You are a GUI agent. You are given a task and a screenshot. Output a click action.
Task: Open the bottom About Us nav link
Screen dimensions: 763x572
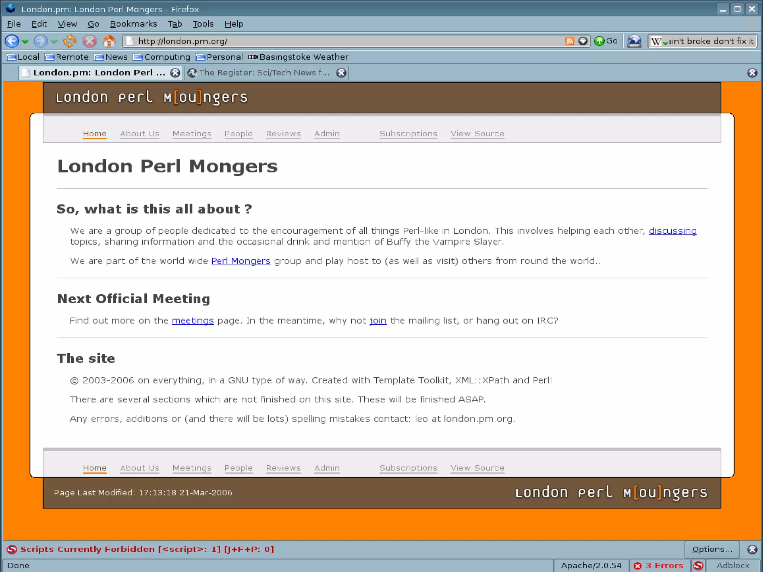point(140,468)
